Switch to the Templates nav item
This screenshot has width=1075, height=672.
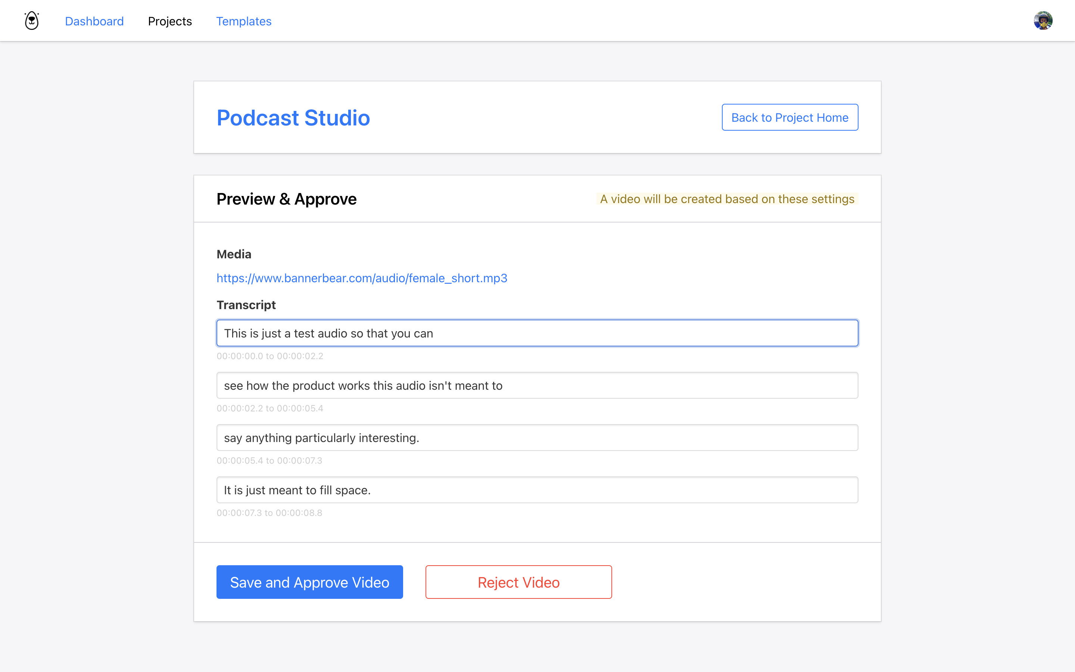point(243,21)
